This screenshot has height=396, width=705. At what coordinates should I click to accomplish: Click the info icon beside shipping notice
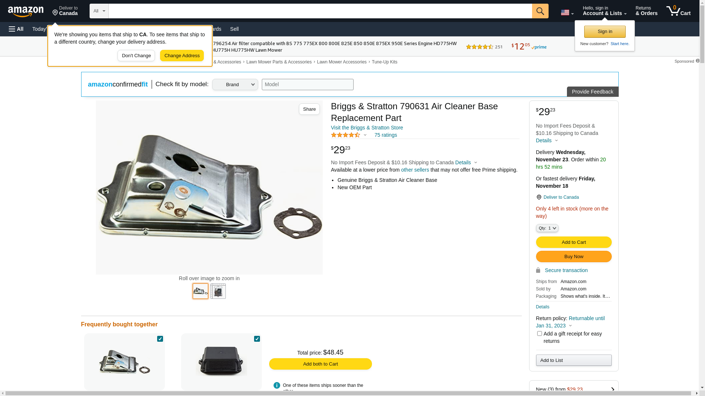[277, 385]
